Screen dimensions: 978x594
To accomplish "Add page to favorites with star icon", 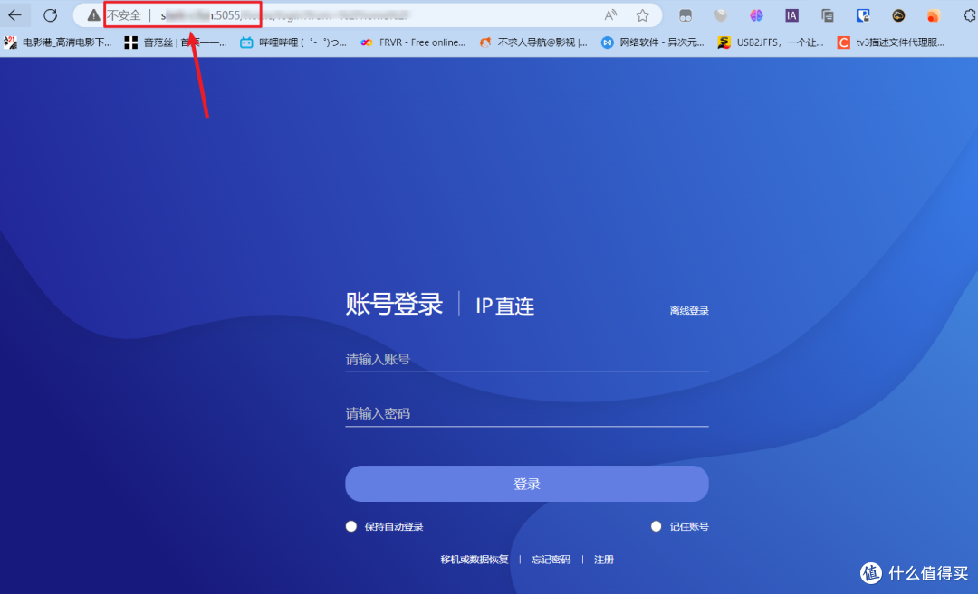I will pyautogui.click(x=642, y=15).
